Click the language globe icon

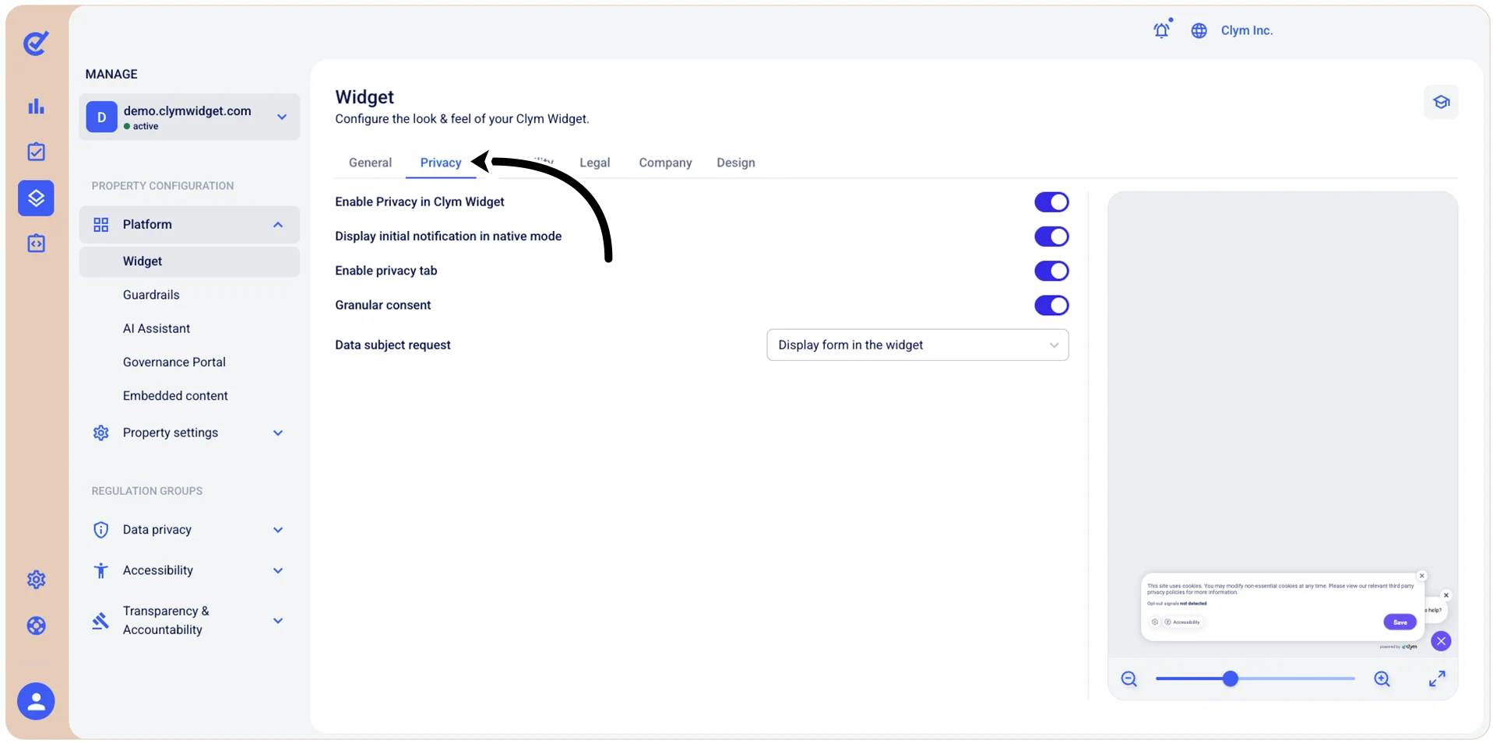pos(1199,30)
